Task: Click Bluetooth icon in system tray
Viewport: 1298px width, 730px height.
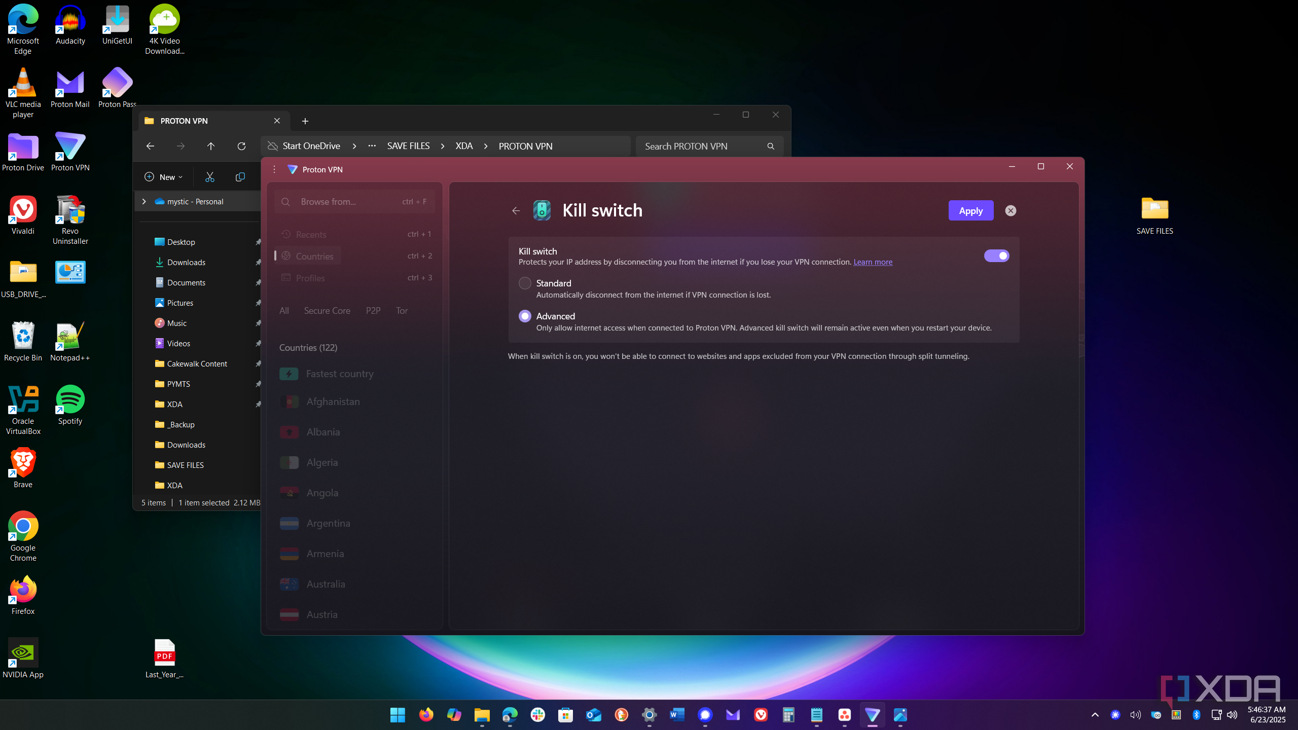Action: point(1196,715)
